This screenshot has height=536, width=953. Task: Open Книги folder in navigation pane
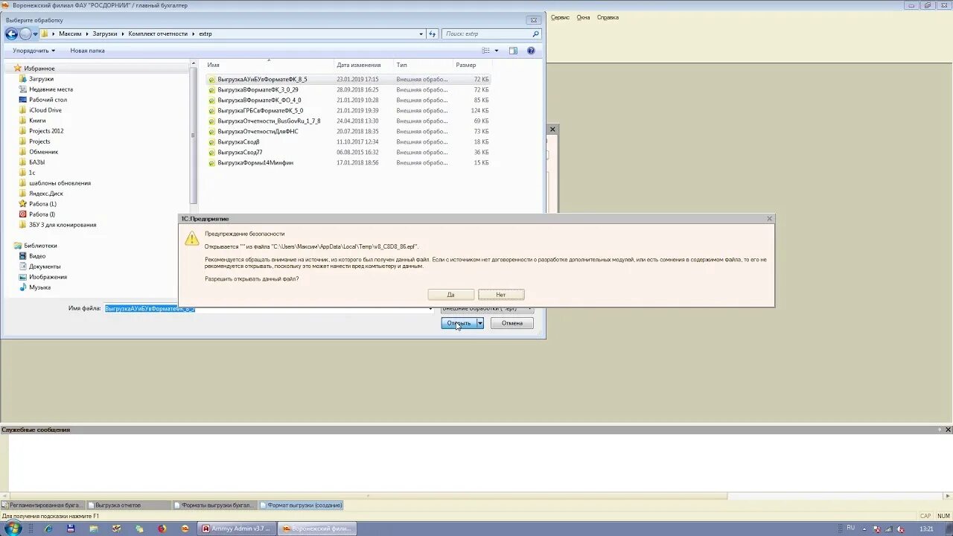[37, 121]
